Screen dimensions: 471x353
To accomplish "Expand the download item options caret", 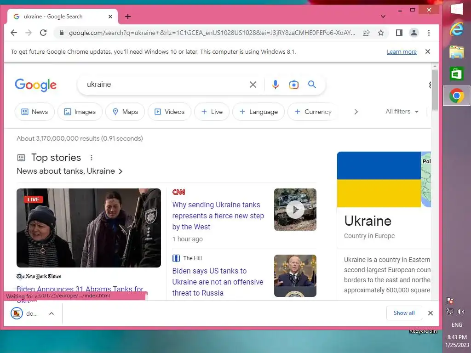I will (52, 313).
